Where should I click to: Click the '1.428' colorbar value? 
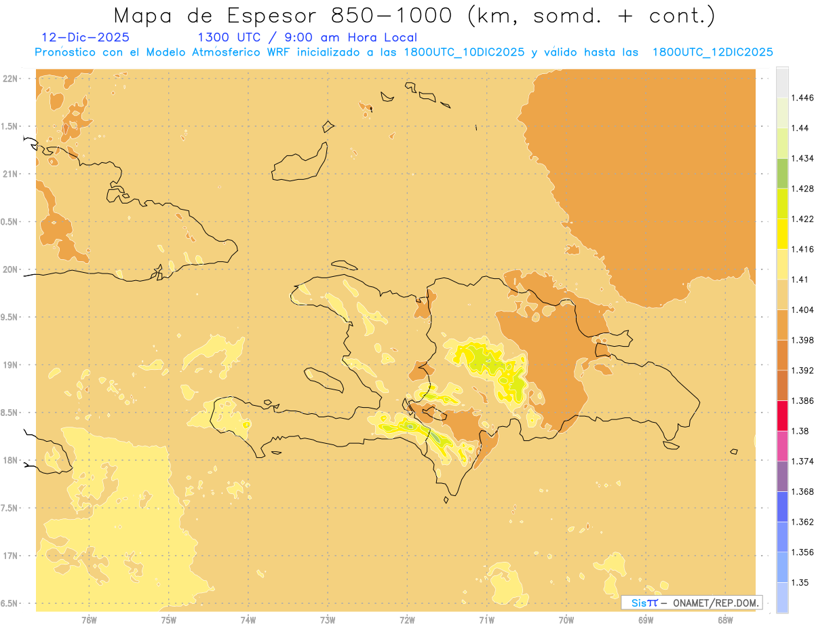tap(802, 189)
